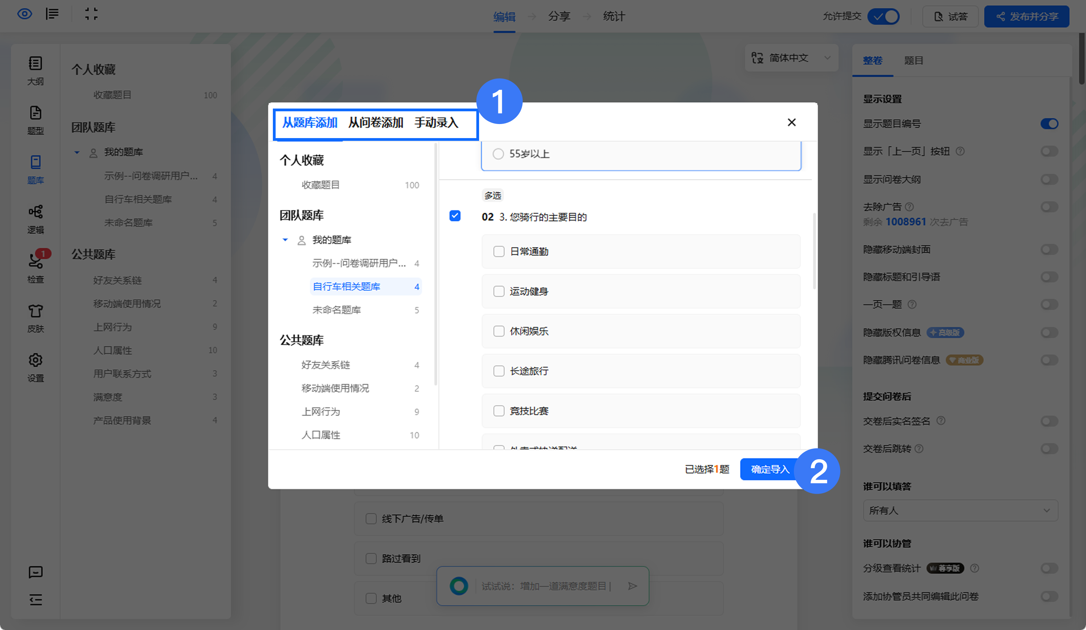Check the 日常通勤 option
Screen dimensions: 1086x630
pos(499,251)
